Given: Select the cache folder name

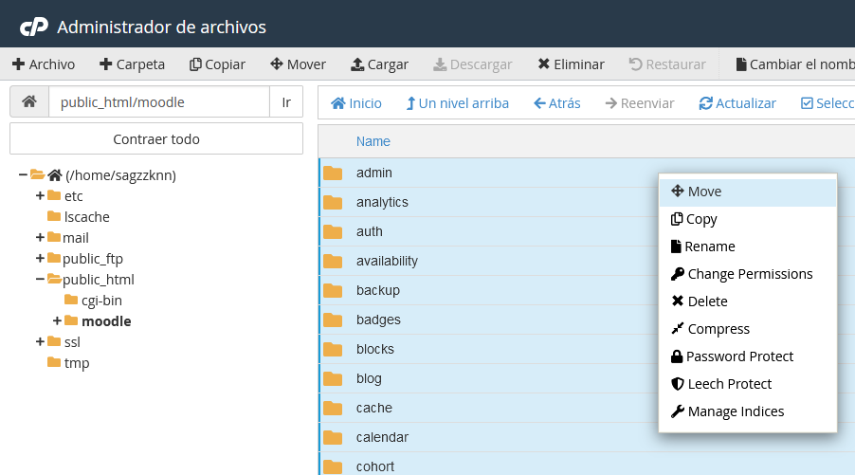Looking at the screenshot, I should tap(374, 408).
